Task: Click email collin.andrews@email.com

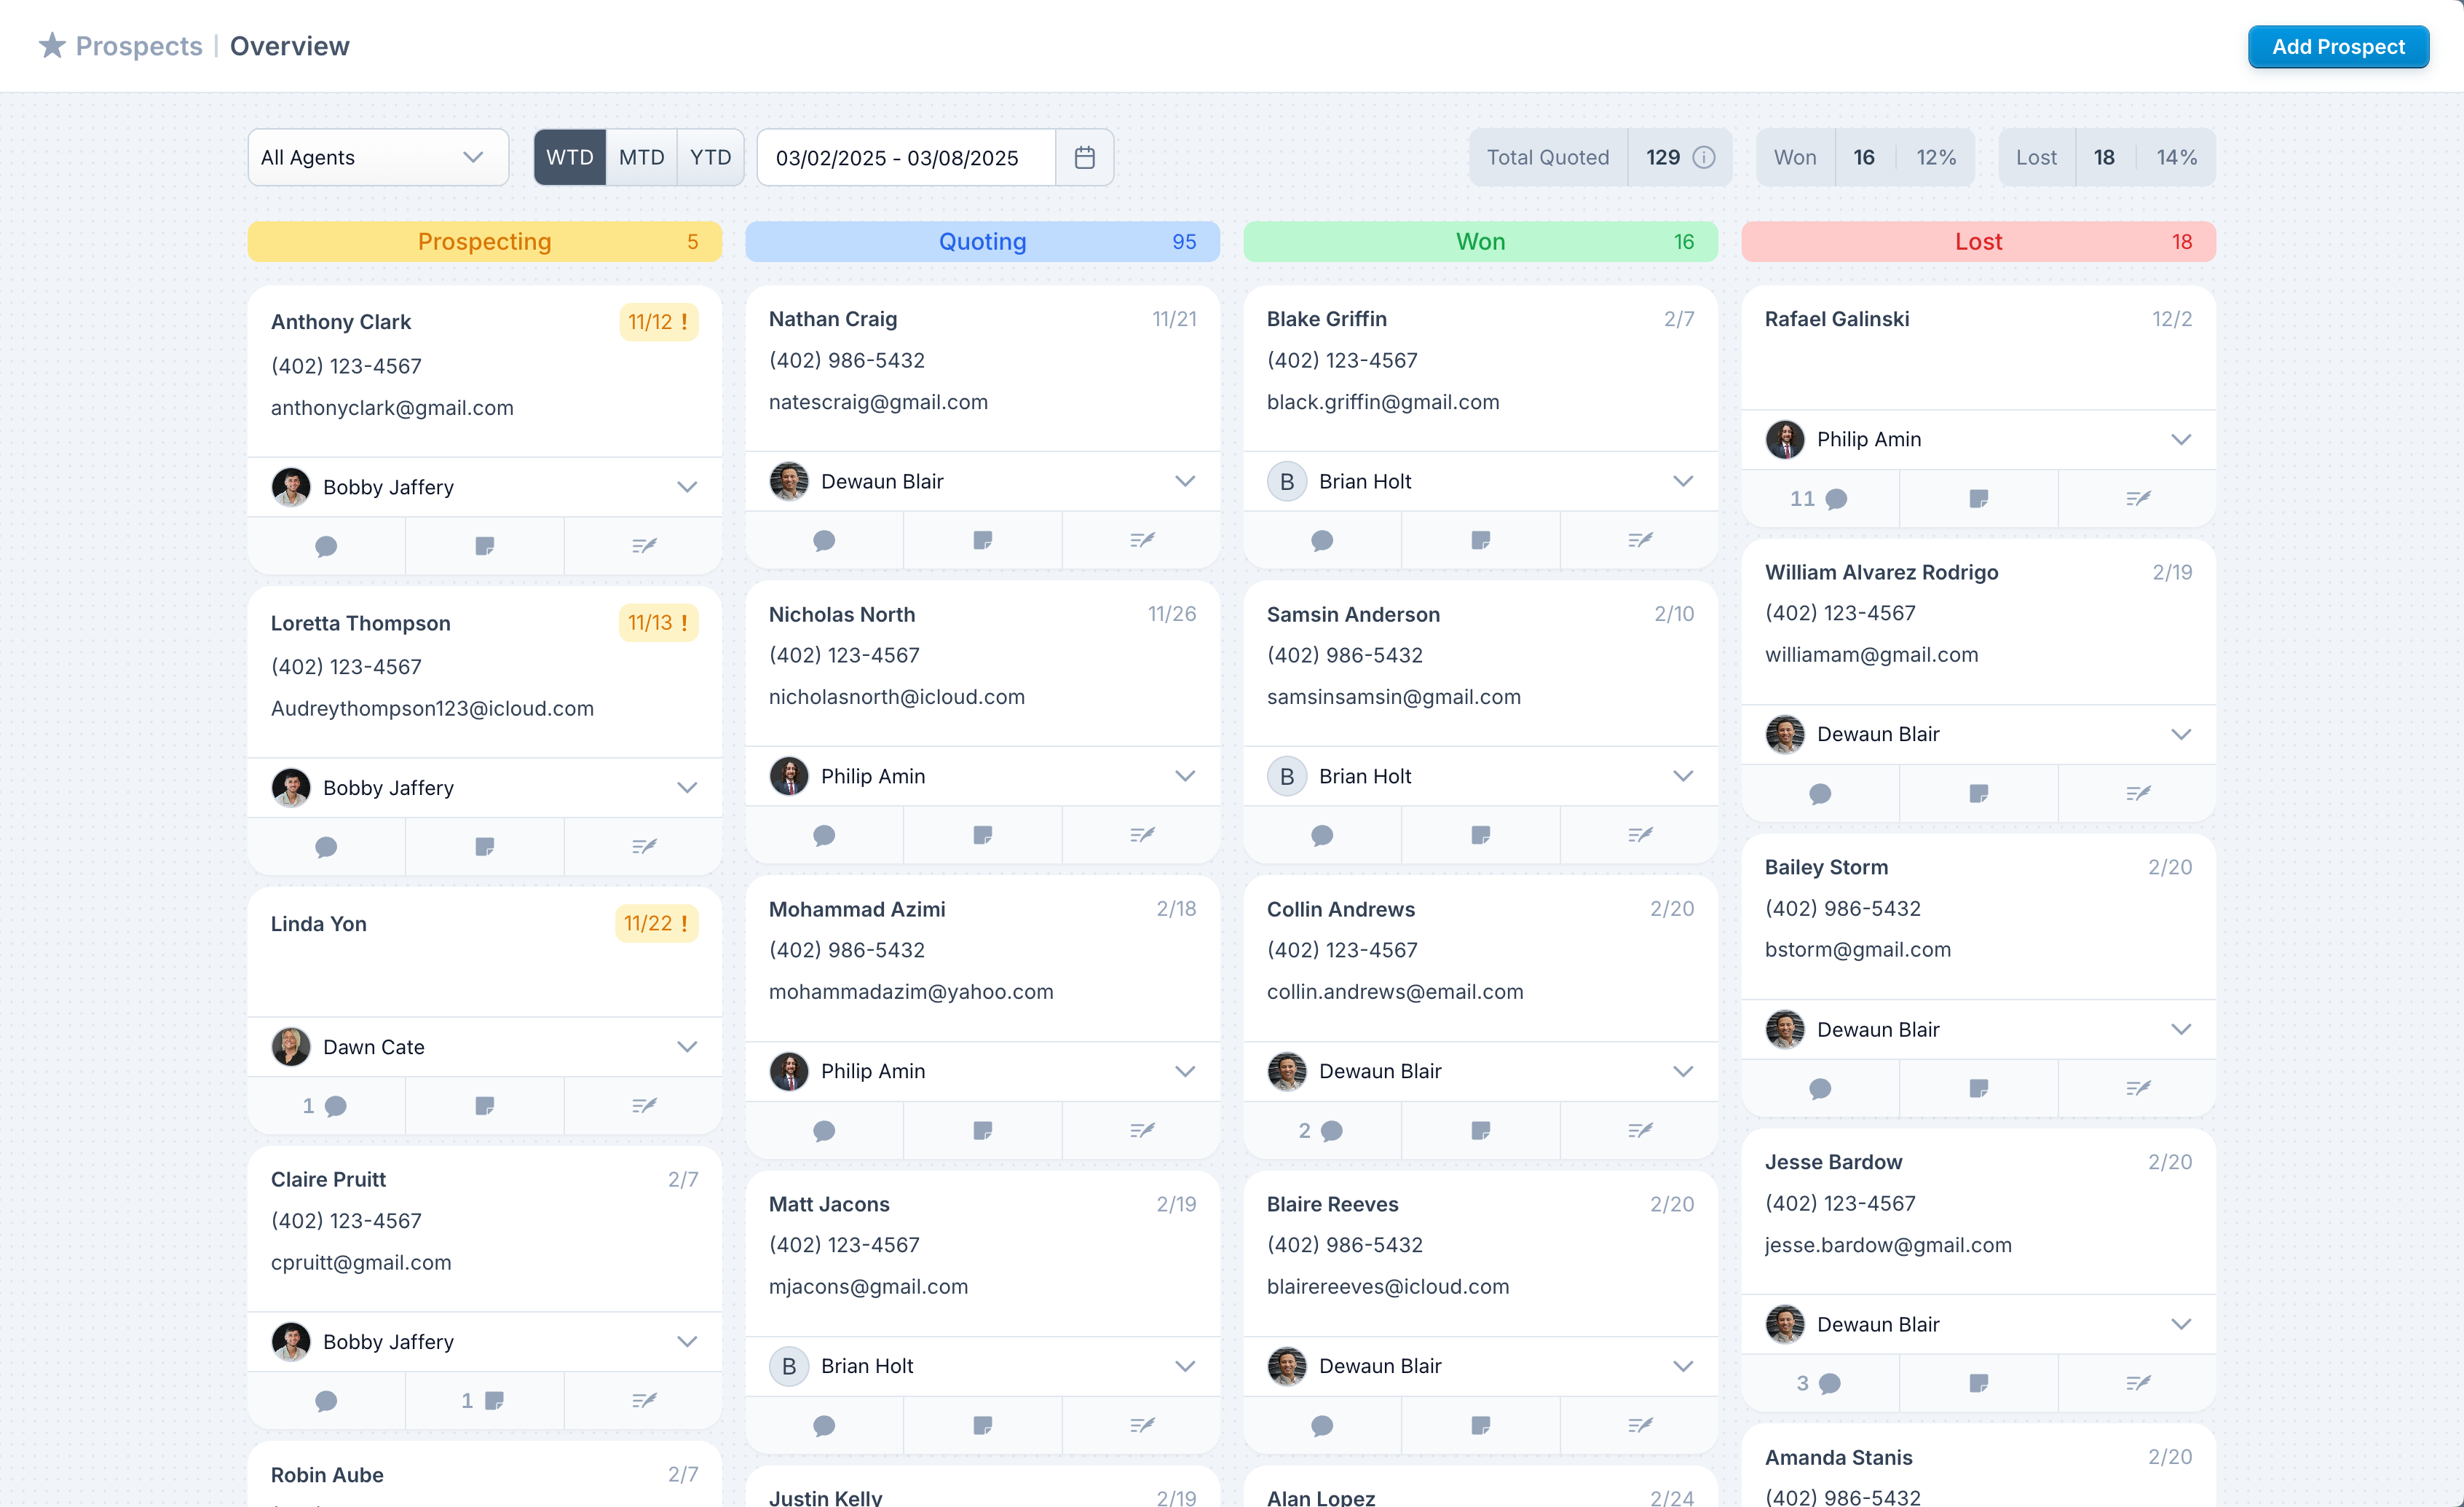Action: point(1395,992)
